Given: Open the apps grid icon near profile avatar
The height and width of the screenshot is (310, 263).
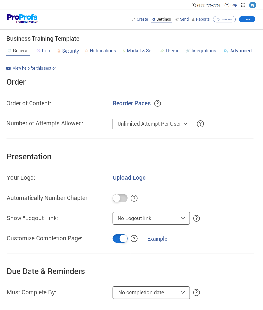Looking at the screenshot, I should pyautogui.click(x=243, y=5).
